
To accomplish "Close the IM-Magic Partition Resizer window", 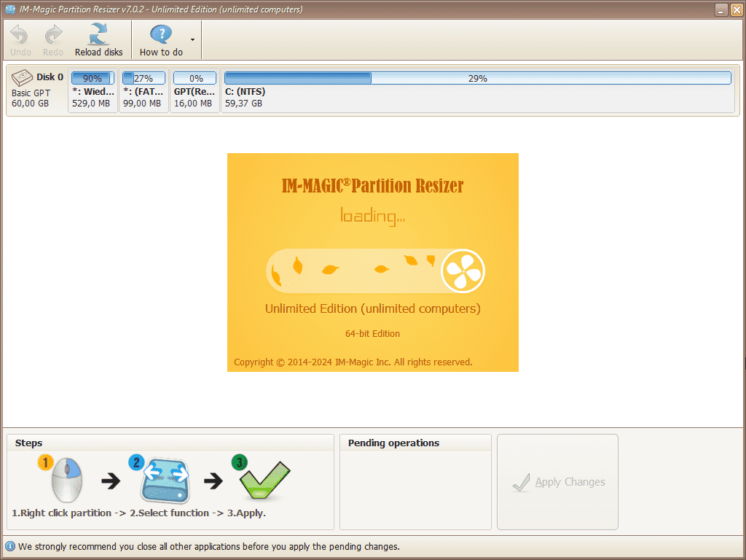I will tap(736, 9).
